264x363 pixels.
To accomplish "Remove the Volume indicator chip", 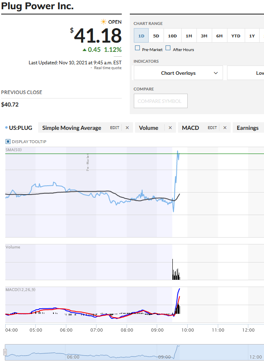I will coord(170,128).
